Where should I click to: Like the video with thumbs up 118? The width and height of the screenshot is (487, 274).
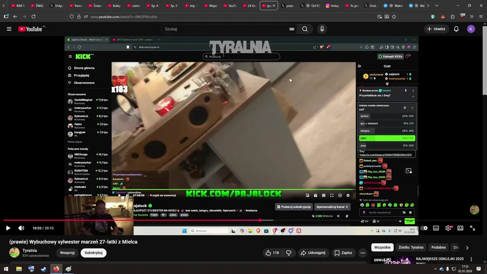[272, 253]
